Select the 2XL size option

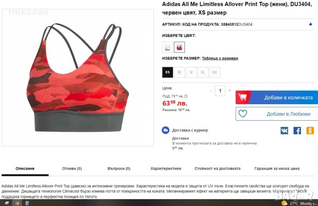coord(215,72)
